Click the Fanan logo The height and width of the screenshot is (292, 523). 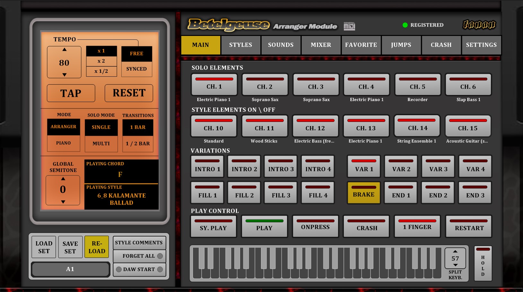pos(479,24)
